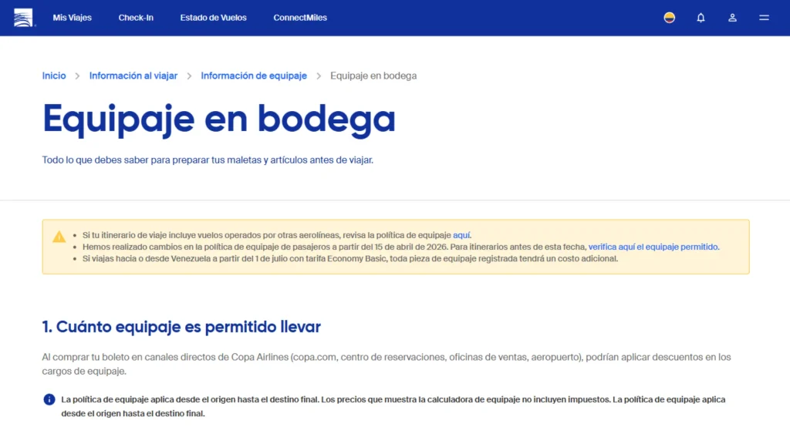
Task: Click 'Equipaje en bodega' breadcrumb text
Action: pos(373,76)
